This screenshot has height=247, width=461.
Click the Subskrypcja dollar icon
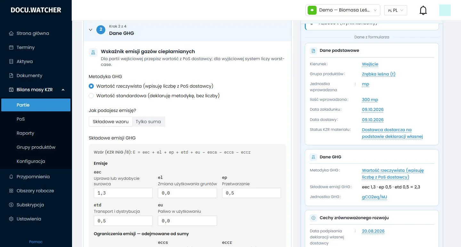(11, 205)
